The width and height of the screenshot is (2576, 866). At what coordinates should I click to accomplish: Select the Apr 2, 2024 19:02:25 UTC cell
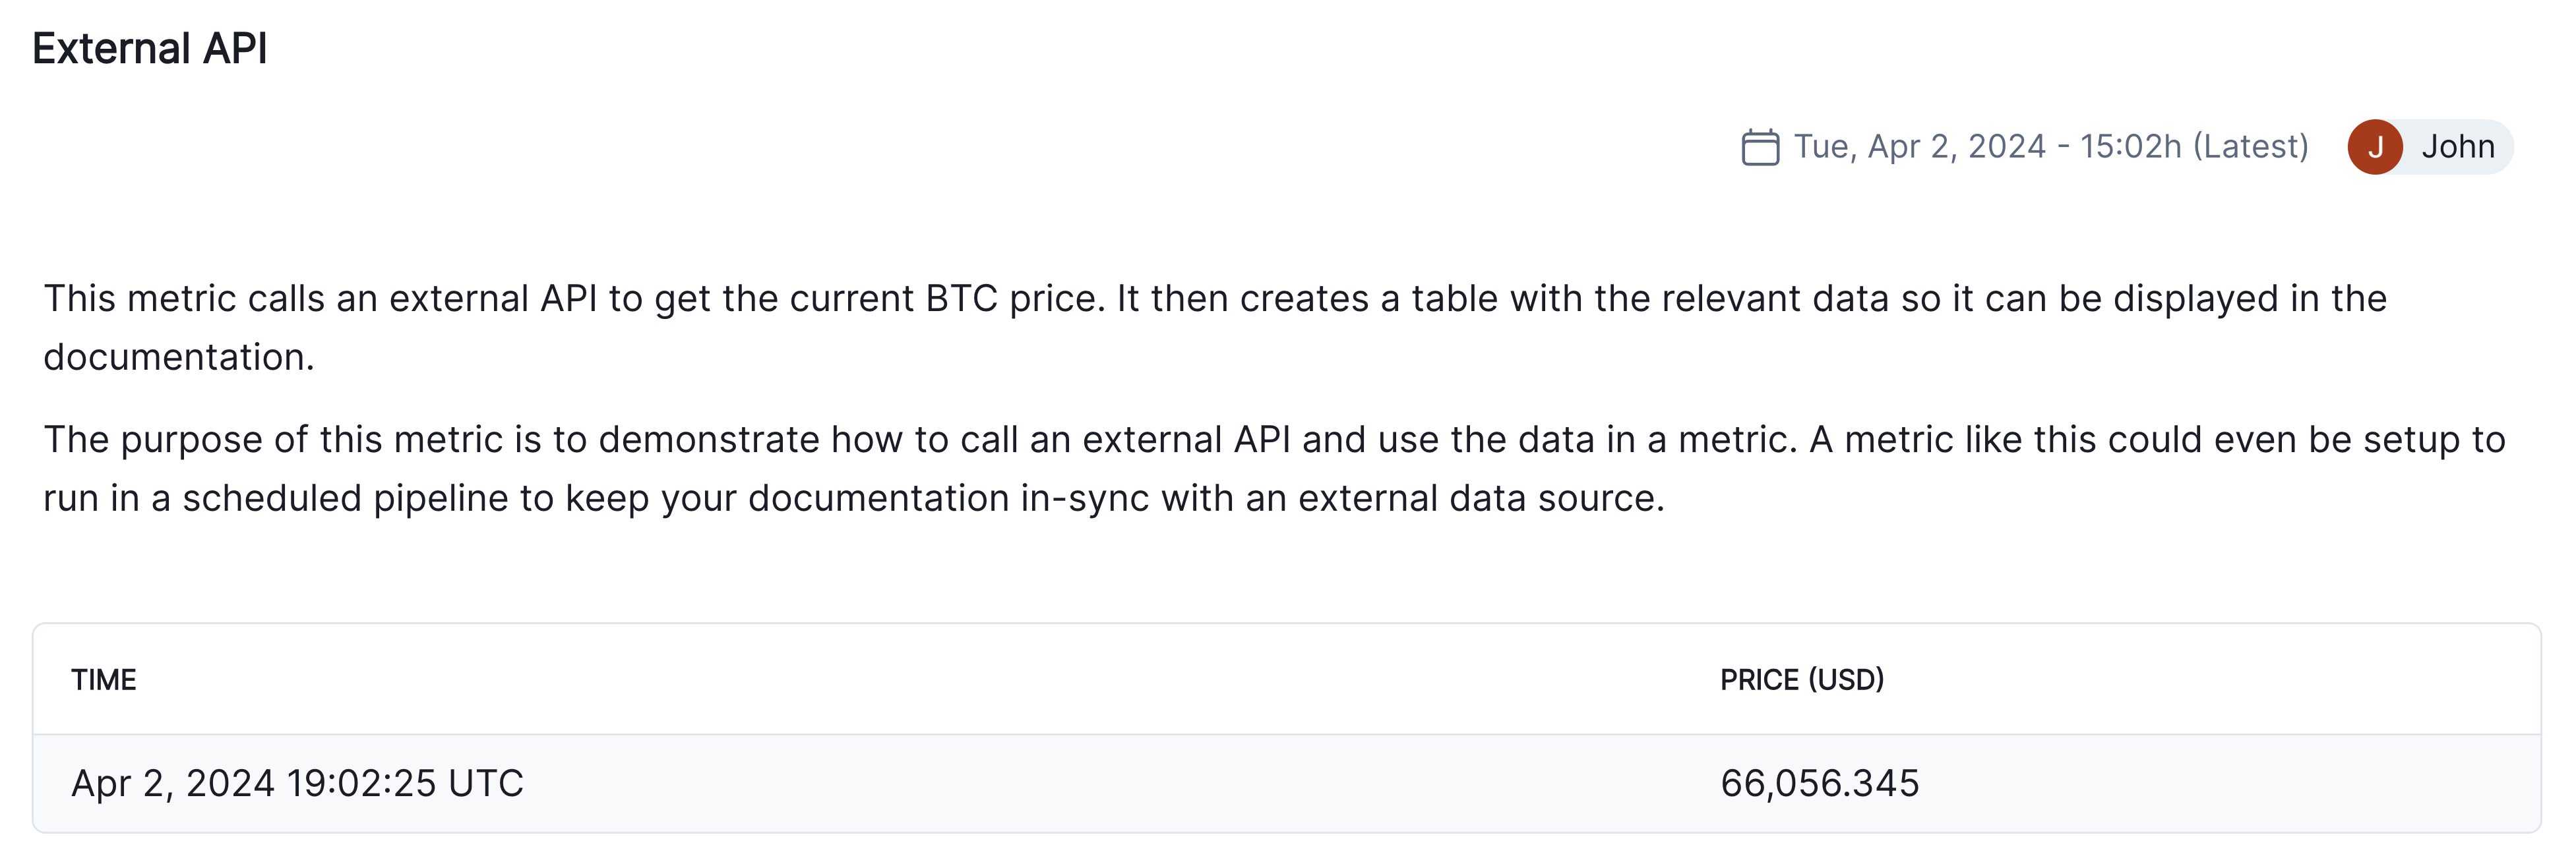pyautogui.click(x=297, y=784)
